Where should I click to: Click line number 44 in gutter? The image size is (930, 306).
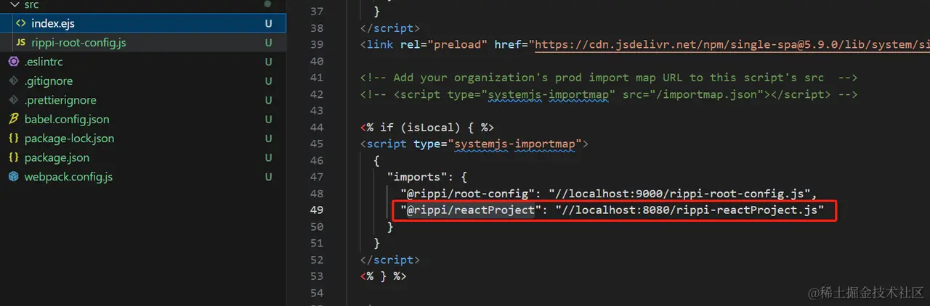[x=316, y=127]
